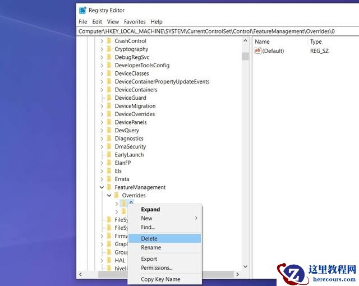Click the Errata folder icon
The width and height of the screenshot is (359, 286).
109,179
